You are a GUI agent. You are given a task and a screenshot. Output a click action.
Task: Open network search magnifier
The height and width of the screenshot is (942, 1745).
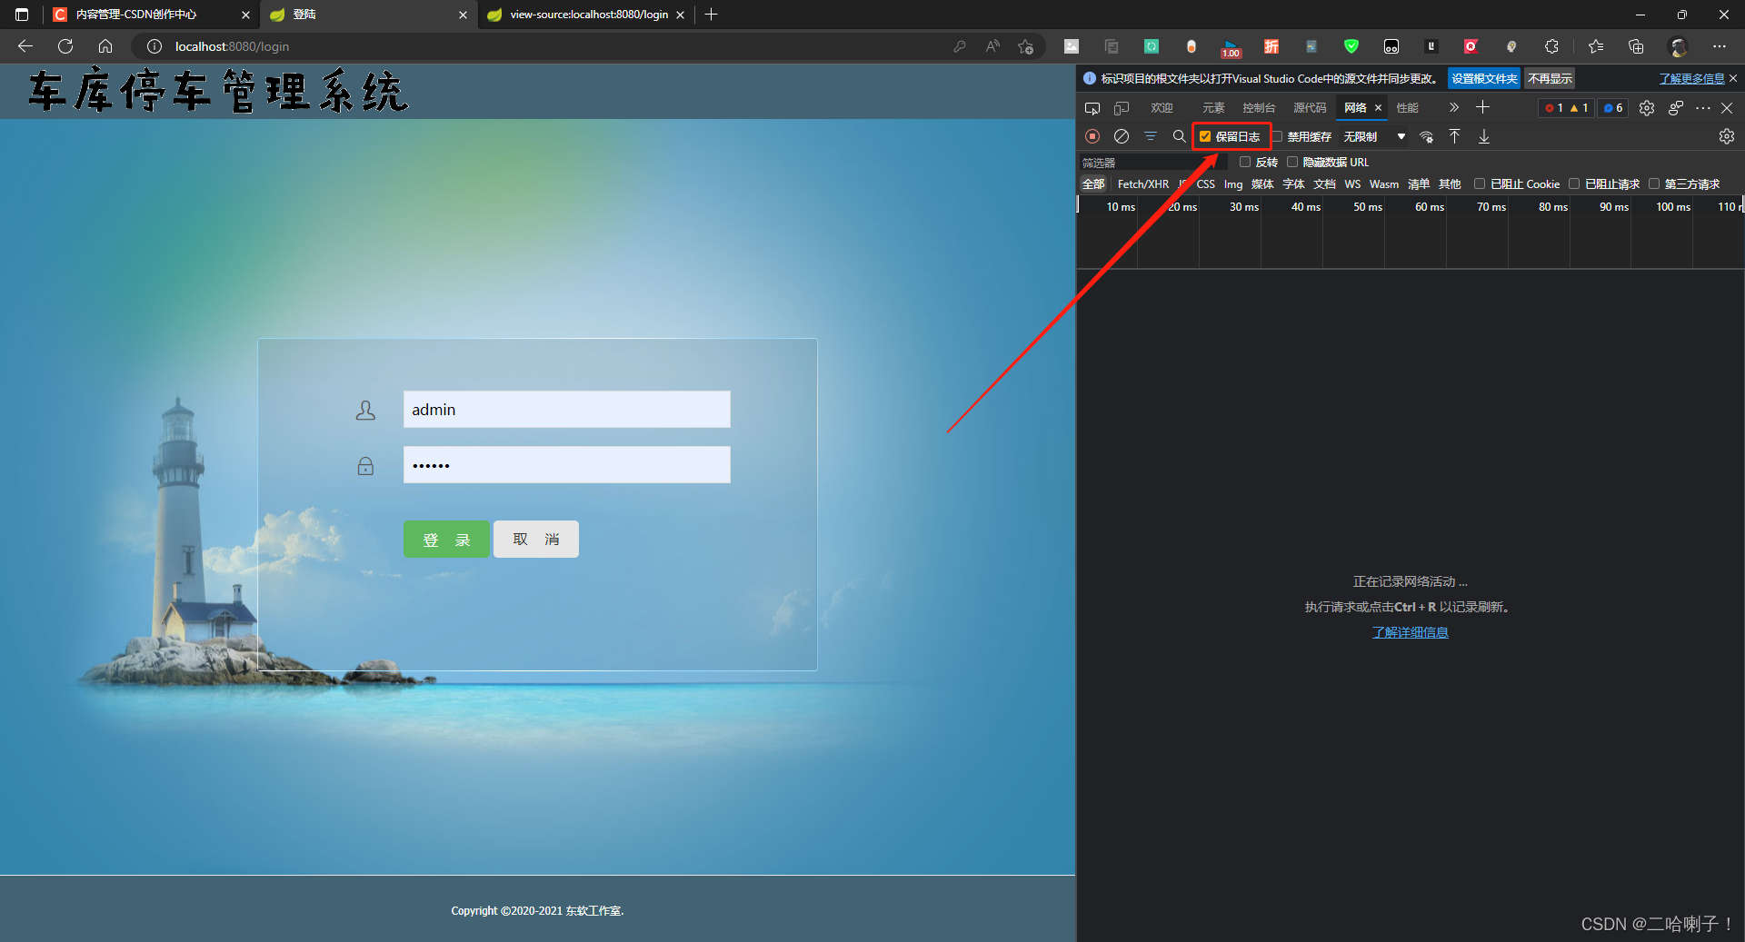1179,136
